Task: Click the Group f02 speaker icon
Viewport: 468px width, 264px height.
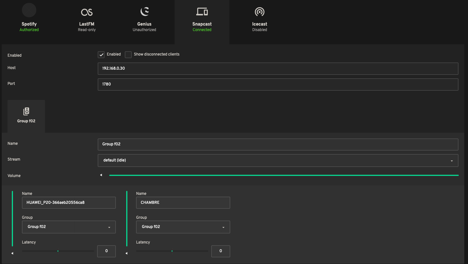Action: pyautogui.click(x=26, y=112)
